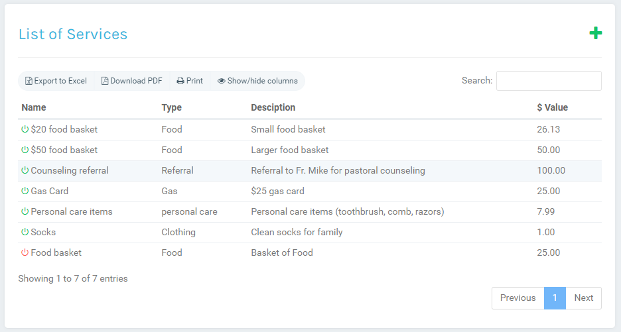This screenshot has height=332, width=621.
Task: Click the power icon beside Socks
Action: tap(25, 232)
